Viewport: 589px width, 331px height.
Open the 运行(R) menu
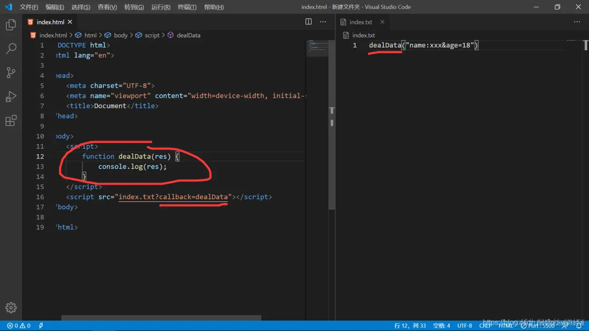[x=161, y=7]
